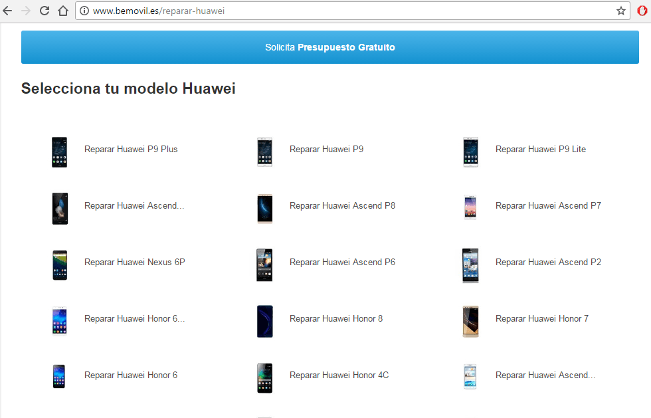Open Reparar Huawei Ascend P8 link
Image resolution: width=651 pixels, height=418 pixels.
(343, 205)
